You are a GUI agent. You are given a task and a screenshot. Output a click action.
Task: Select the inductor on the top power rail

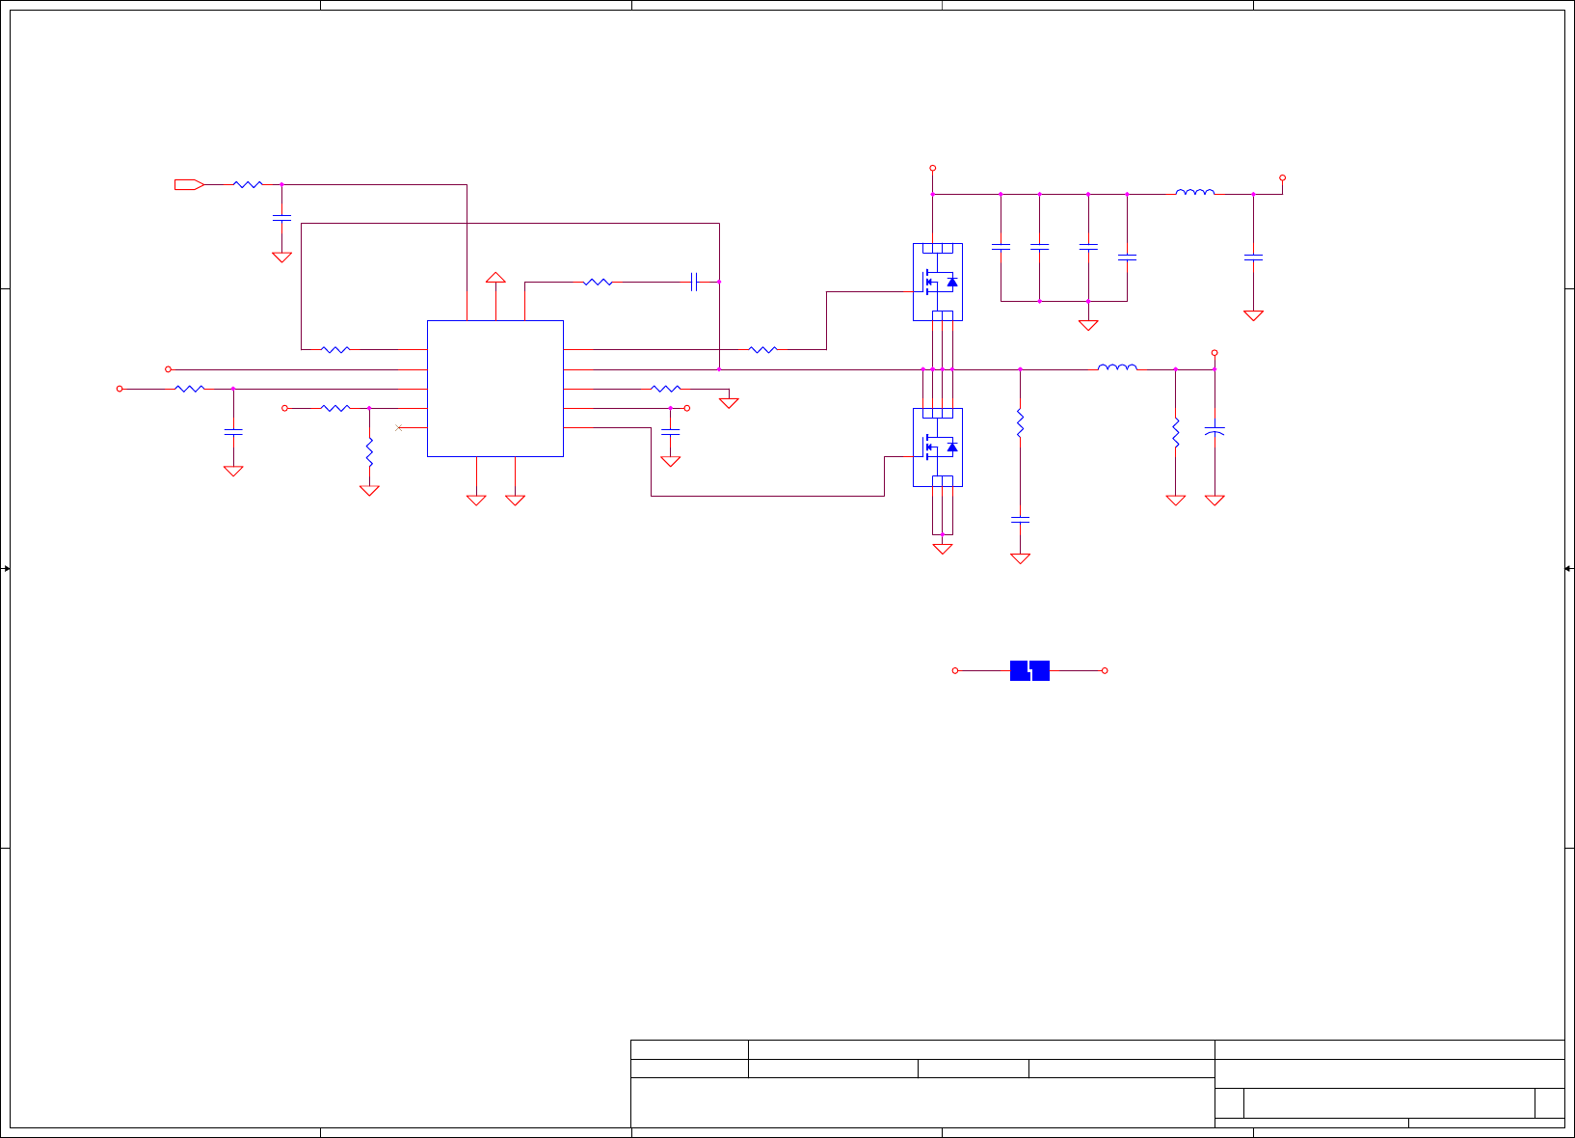1195,192
